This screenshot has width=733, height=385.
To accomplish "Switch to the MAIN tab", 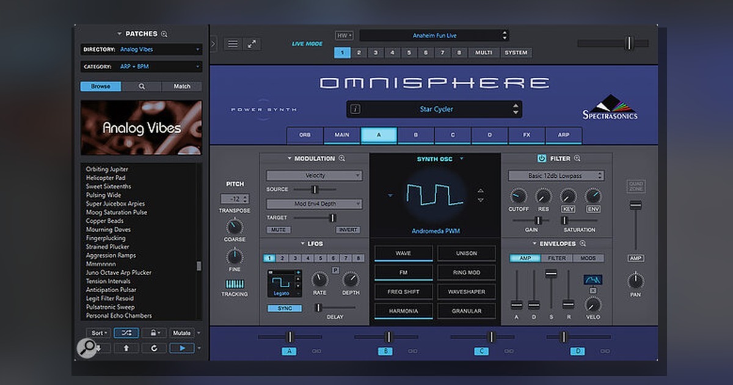I will [x=342, y=135].
